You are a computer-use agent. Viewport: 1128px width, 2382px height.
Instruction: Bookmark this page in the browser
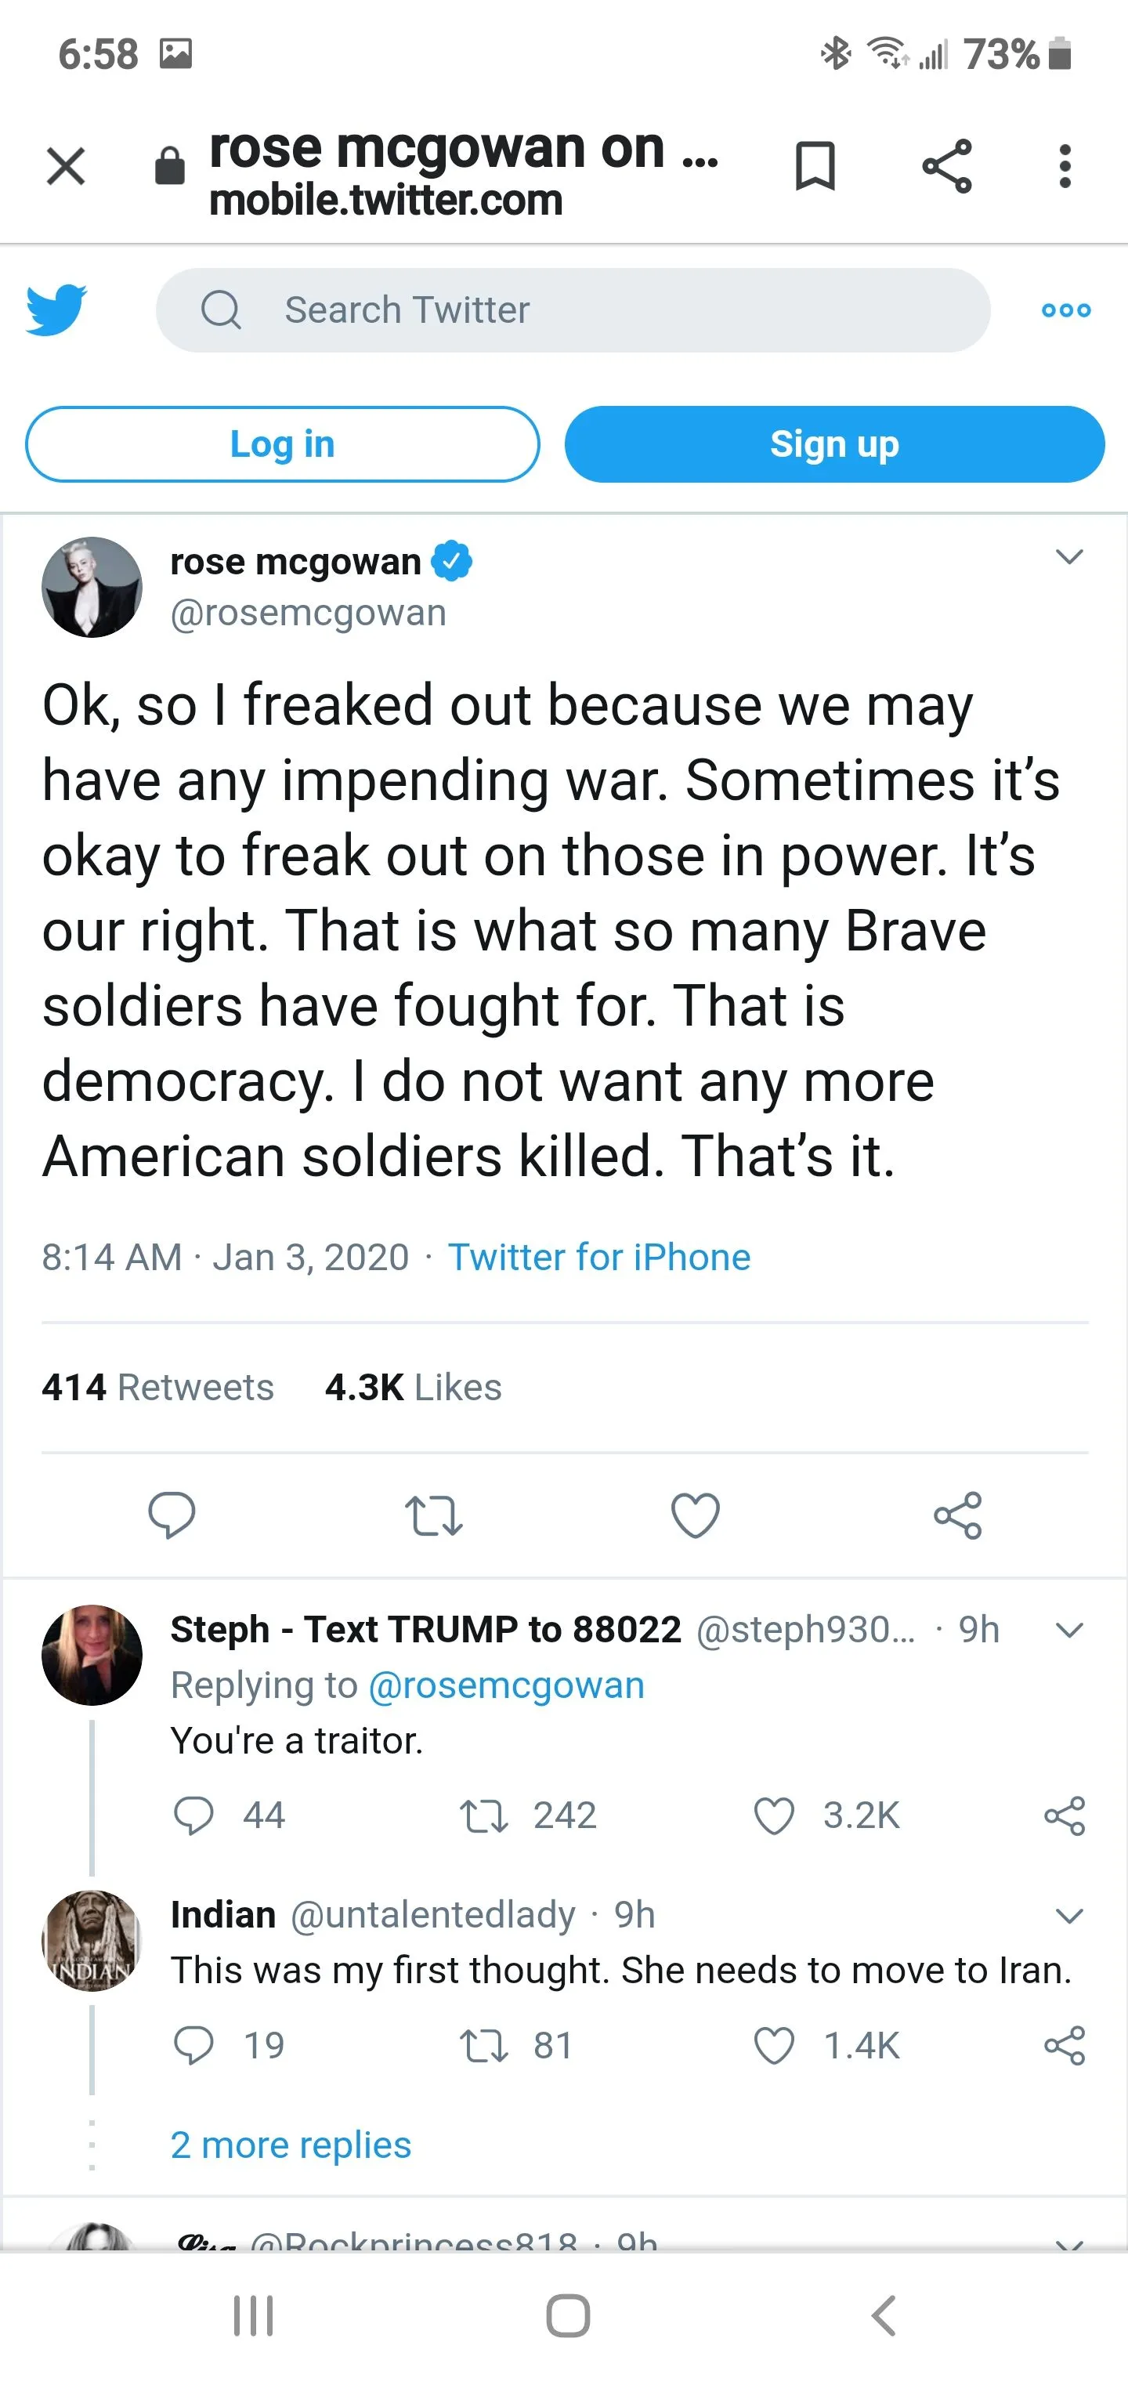tap(815, 166)
